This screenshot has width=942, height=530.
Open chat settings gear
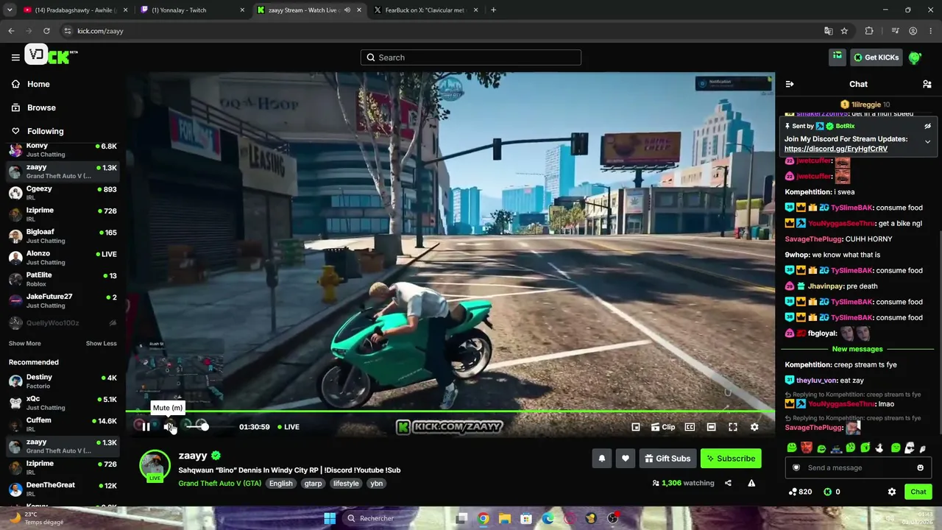(x=892, y=492)
